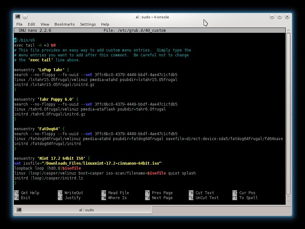Viewport: 305px width, 229px height.
Task: Click the terminal icon on the sudo tab
Action: [x=19, y=210]
